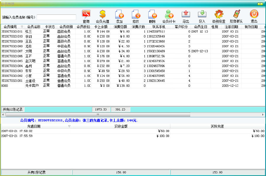Screen dimensions: 266x176
Task: Sort by 充值日期 column header
Action: [x=36, y=126]
